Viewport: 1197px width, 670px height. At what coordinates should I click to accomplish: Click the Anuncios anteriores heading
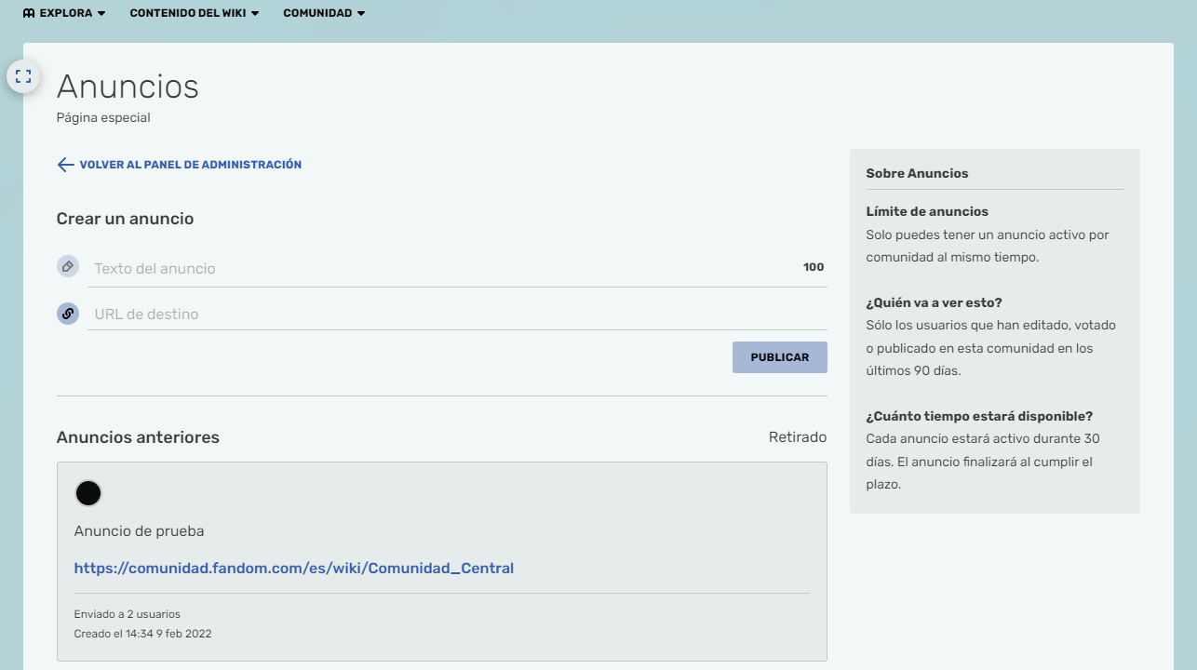coord(139,437)
